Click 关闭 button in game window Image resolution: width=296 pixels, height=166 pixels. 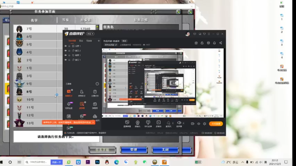coord(165,150)
